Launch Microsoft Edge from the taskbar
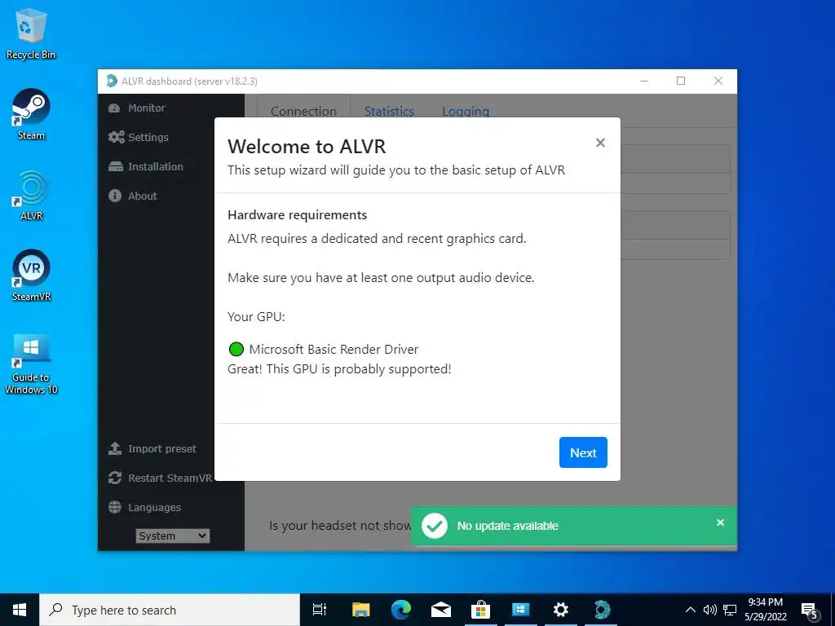 click(400, 610)
